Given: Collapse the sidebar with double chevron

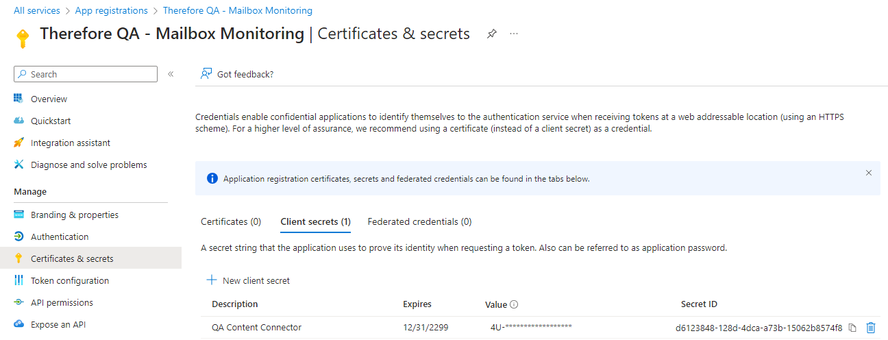Looking at the screenshot, I should (171, 74).
